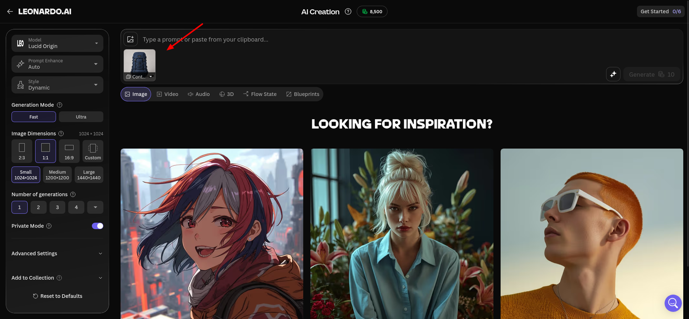Open the Style Dynamic dropdown
689x319 pixels.
coord(57,85)
